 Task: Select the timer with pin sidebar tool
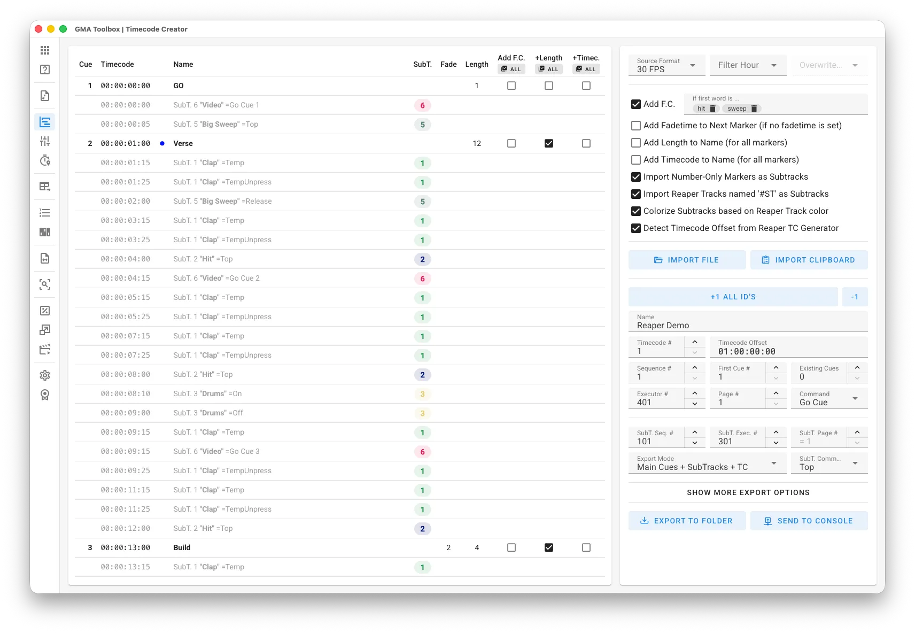(x=45, y=160)
